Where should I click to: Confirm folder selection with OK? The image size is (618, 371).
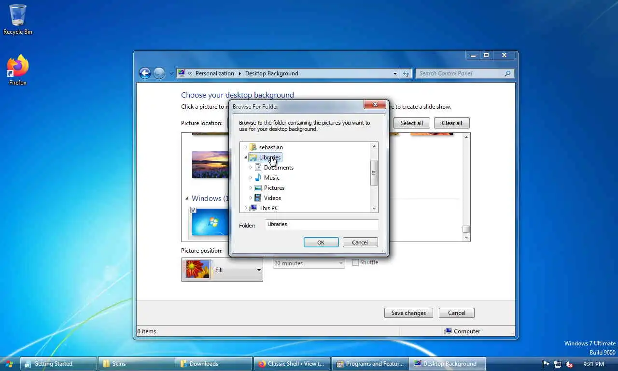click(x=321, y=243)
